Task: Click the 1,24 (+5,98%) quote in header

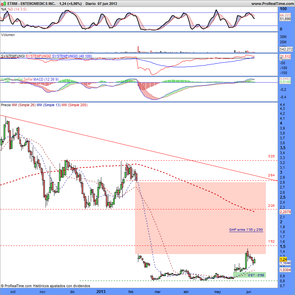Action: click(70, 4)
